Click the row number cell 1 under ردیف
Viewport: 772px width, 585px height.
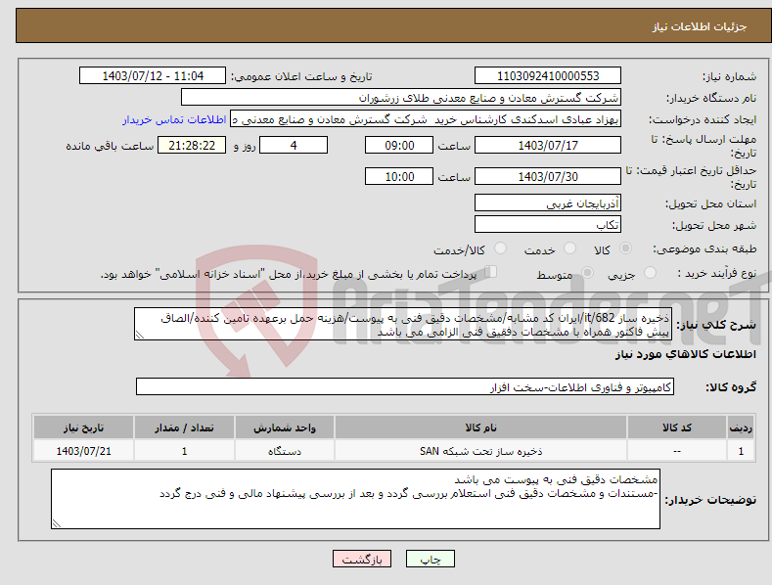coord(741,451)
